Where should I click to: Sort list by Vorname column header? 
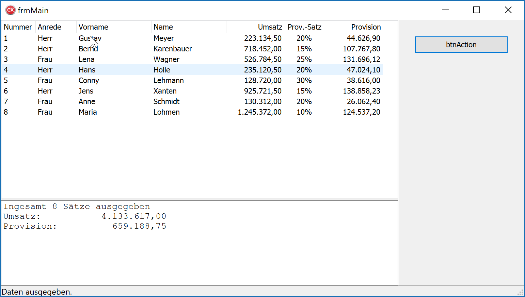coord(94,27)
